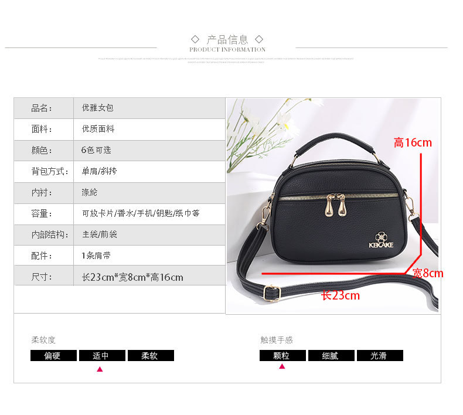The width and height of the screenshot is (463, 415).
Task: Select the 细腻 touch feel label
Action: pos(331,355)
